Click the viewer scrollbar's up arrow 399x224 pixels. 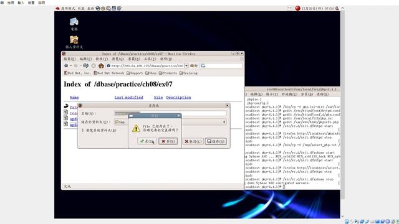tap(342, 8)
